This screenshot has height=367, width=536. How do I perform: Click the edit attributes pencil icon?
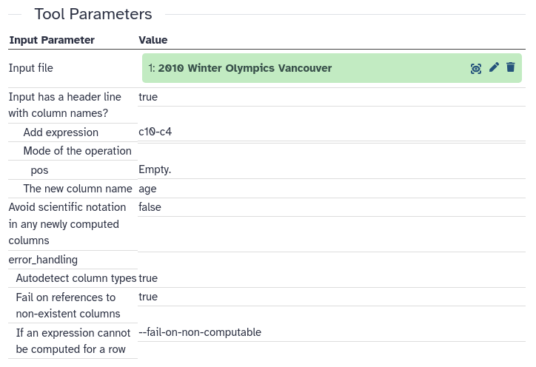[494, 68]
